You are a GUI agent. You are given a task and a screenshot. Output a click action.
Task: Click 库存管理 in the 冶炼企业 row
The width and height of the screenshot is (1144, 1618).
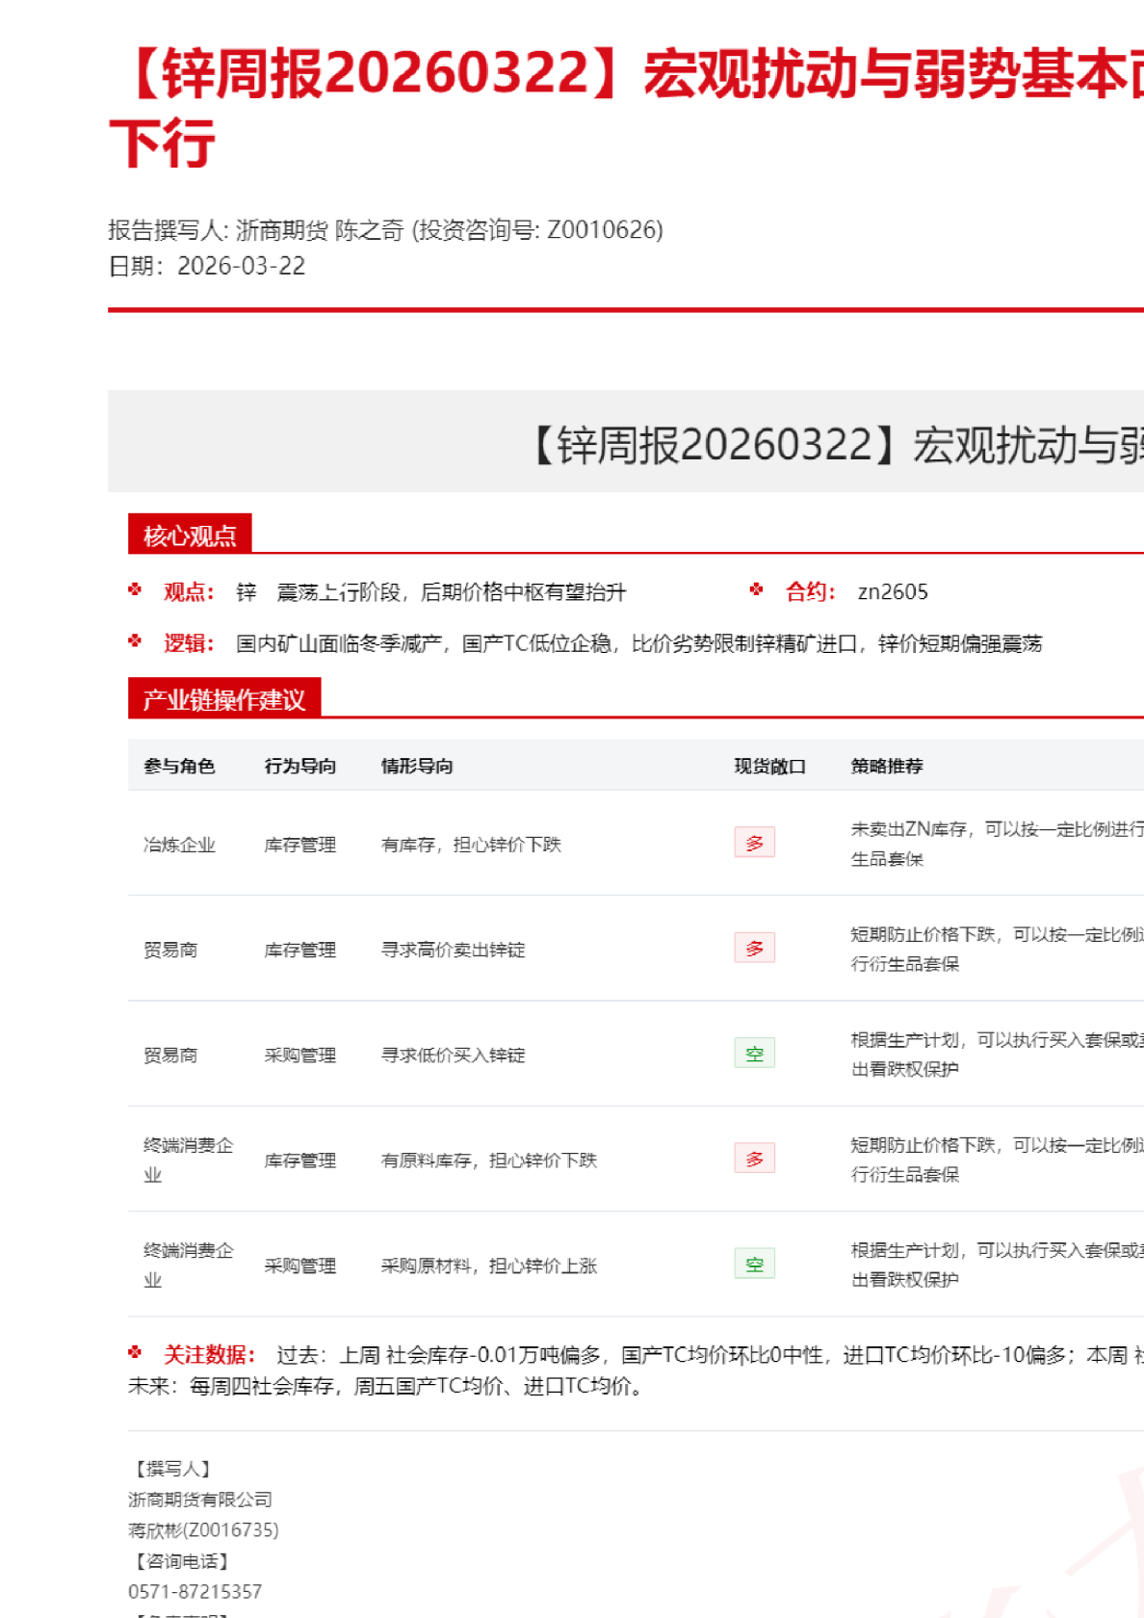pyautogui.click(x=300, y=845)
